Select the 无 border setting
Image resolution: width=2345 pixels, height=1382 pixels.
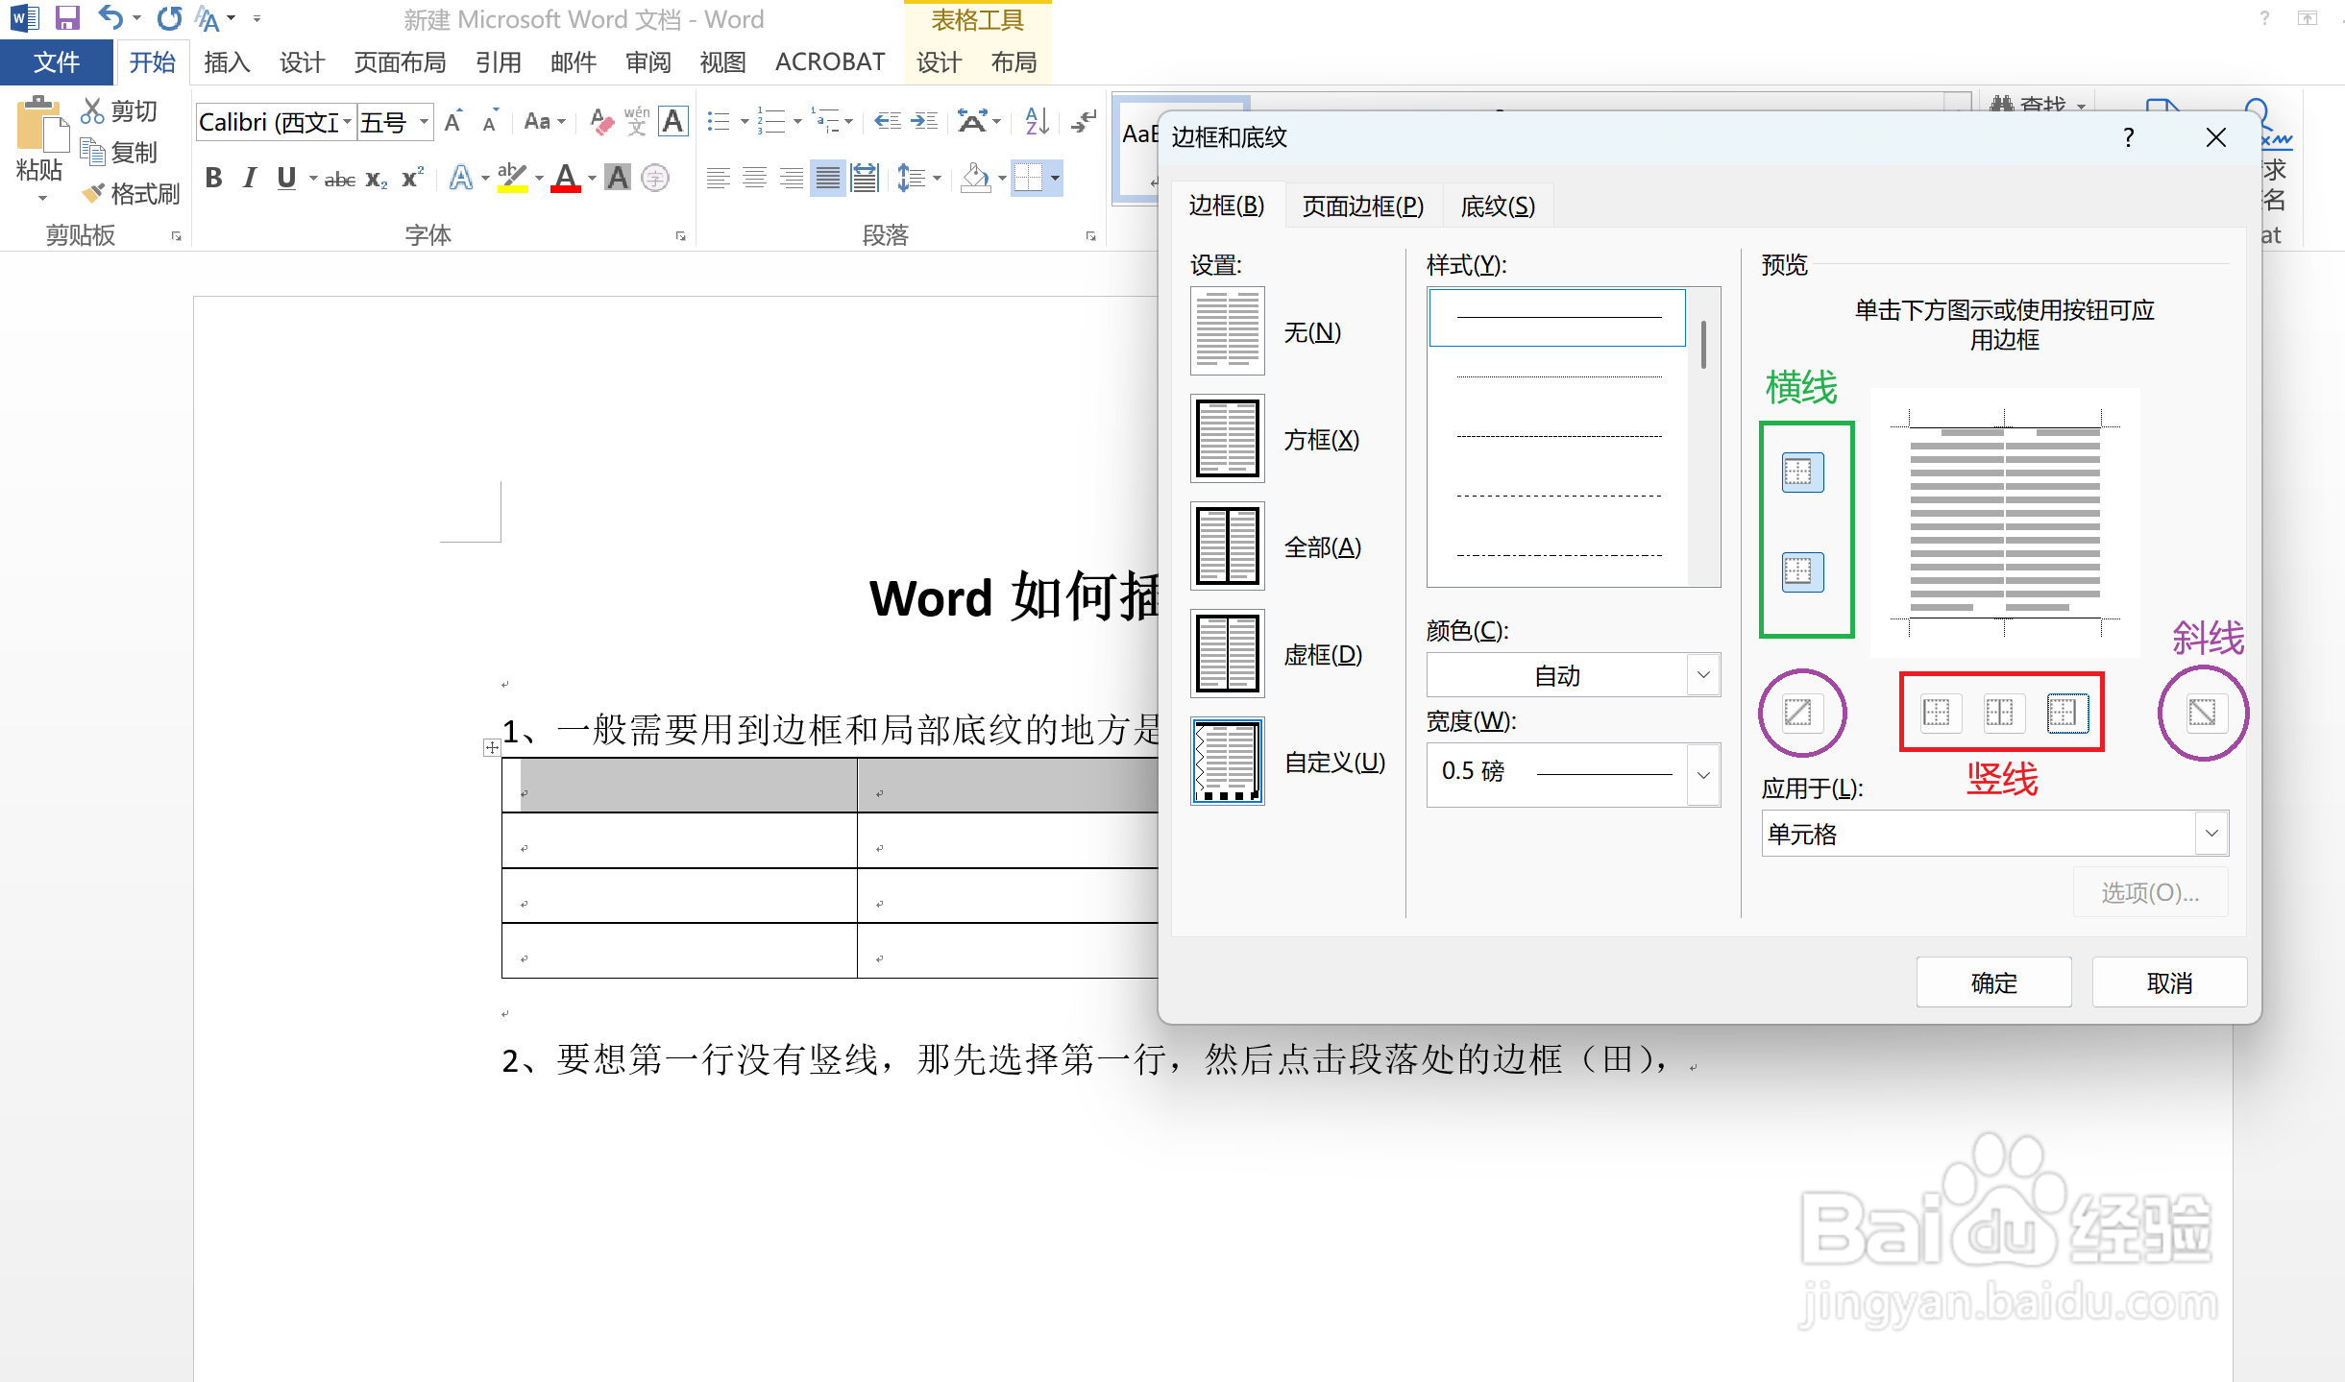1228,330
